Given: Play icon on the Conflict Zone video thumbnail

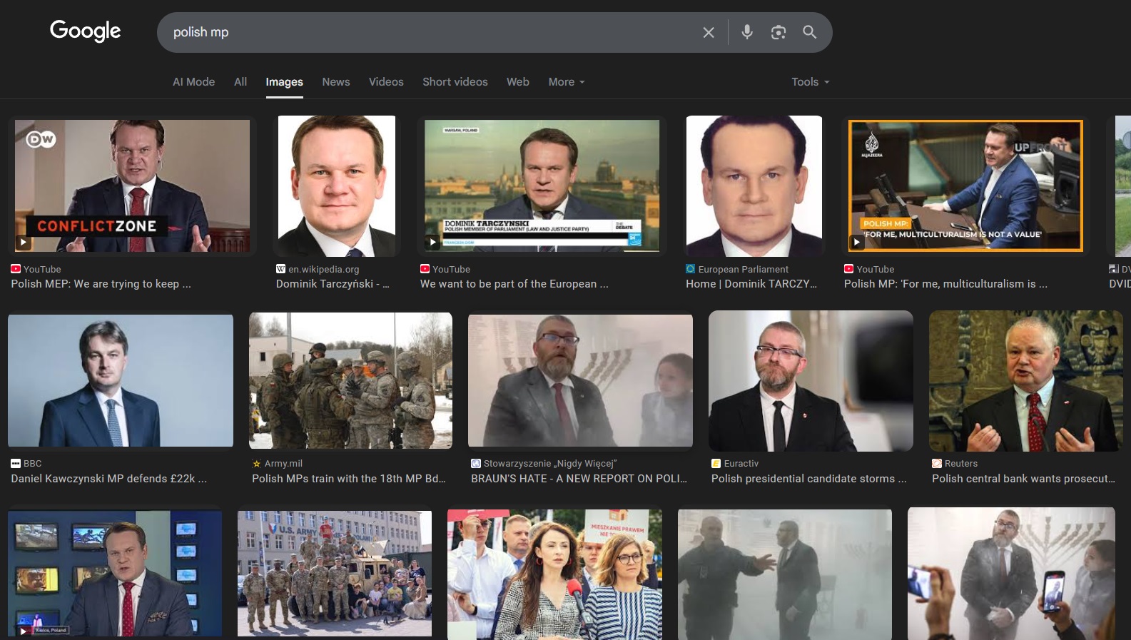Looking at the screenshot, I should coord(24,242).
